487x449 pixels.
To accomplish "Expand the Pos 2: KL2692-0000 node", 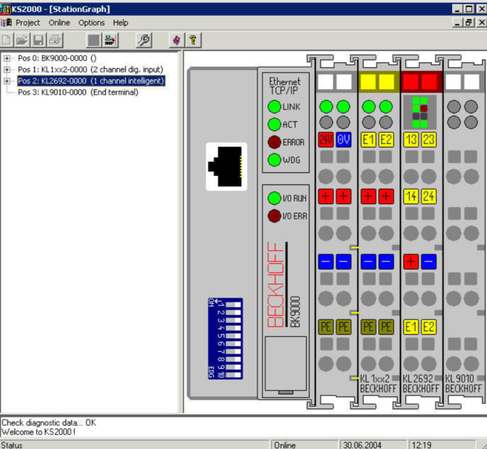I will [x=6, y=81].
